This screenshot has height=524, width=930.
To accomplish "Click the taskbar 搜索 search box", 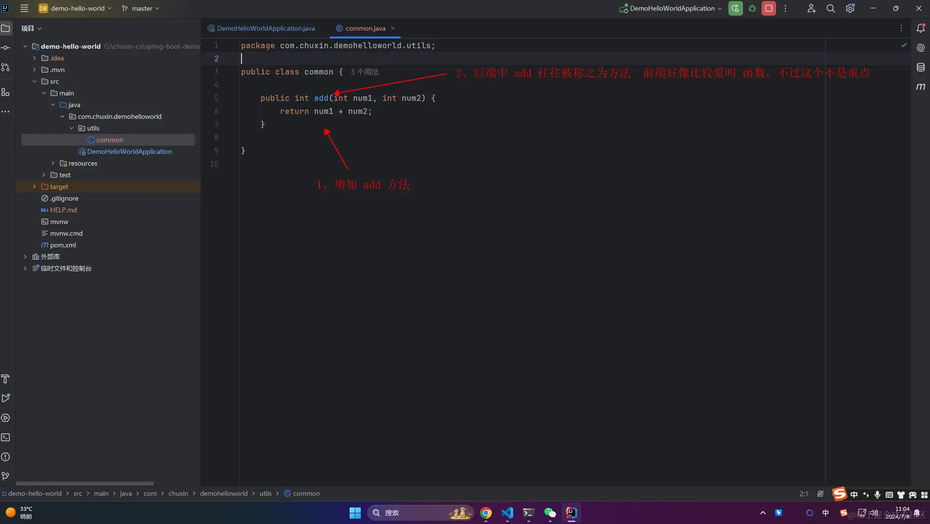I will (x=421, y=513).
